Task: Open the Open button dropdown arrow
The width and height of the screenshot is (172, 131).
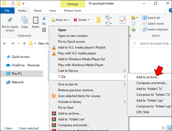Action: point(137,18)
